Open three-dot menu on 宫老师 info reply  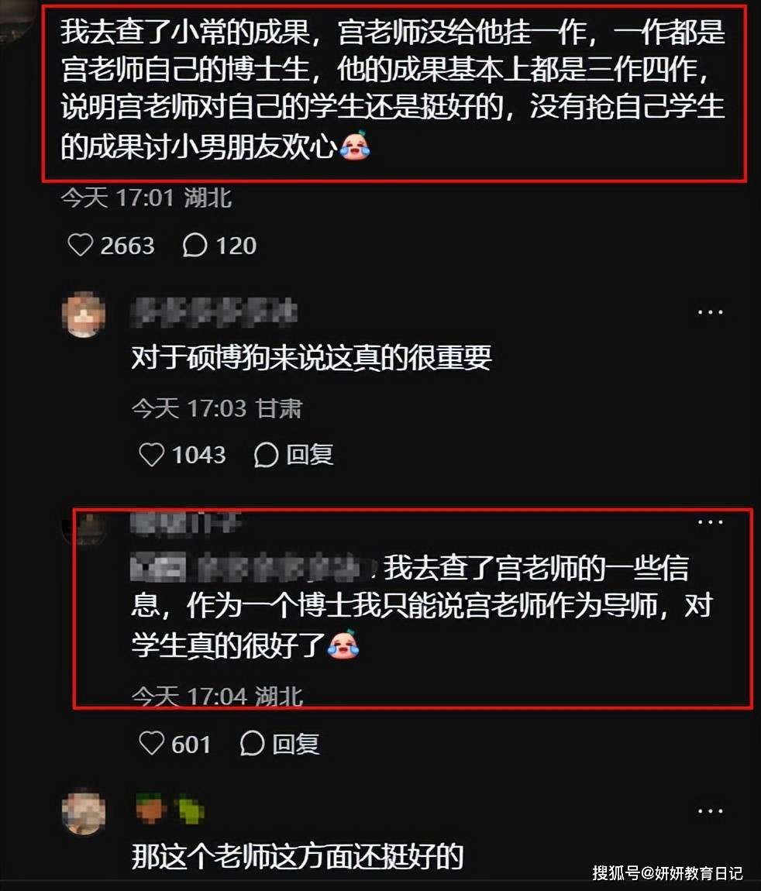click(x=710, y=521)
